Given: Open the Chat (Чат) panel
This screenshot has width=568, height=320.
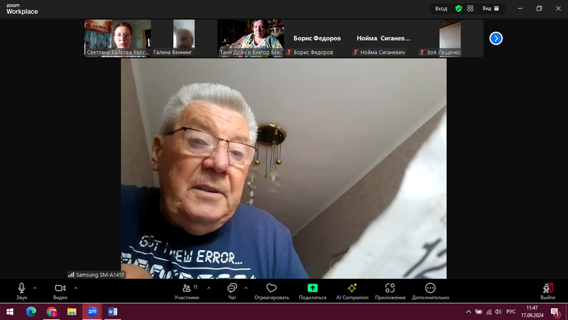Looking at the screenshot, I should pos(232,291).
